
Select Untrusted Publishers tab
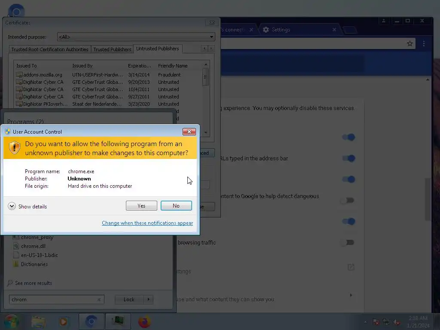click(158, 49)
